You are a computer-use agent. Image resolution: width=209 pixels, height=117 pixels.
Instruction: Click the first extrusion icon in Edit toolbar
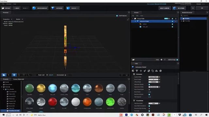133,71
